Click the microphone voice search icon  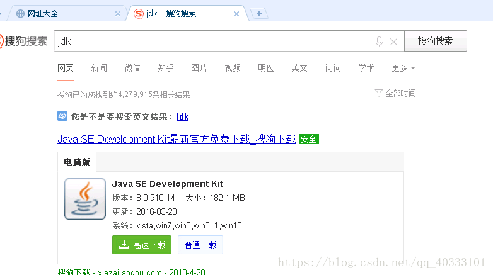[x=379, y=42]
